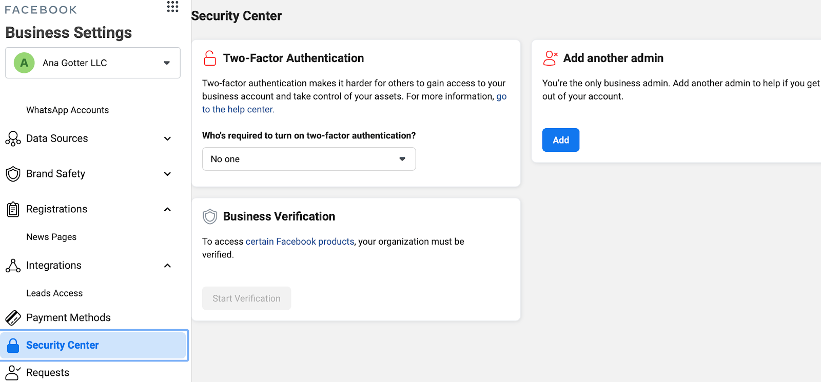Click the Data Sources icon
Image resolution: width=821 pixels, height=382 pixels.
coord(13,138)
